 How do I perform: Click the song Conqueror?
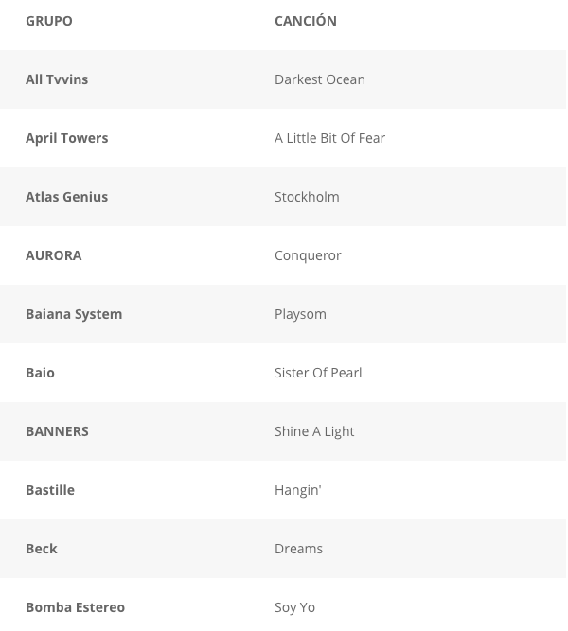coord(308,255)
